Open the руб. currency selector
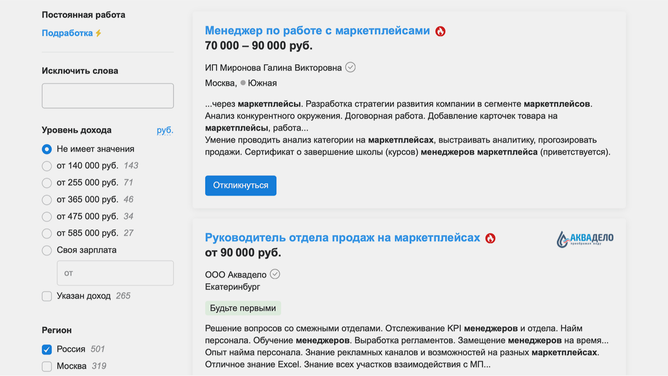The image size is (668, 376). [165, 130]
